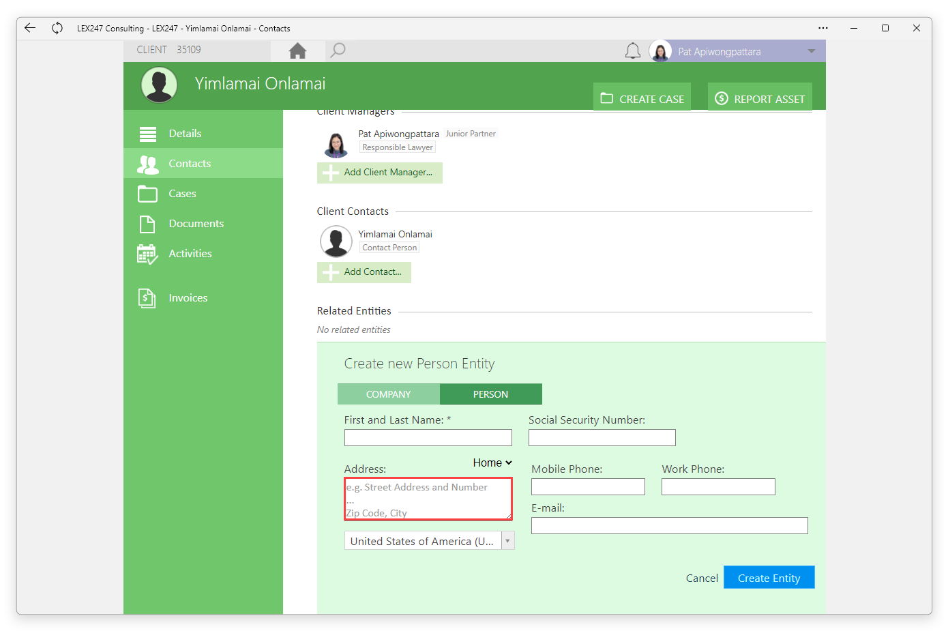Open the Cases section
The image size is (948, 631).
(x=203, y=194)
